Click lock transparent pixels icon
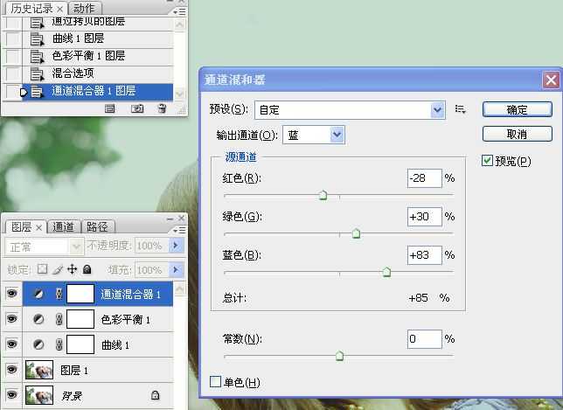Viewport: 563px width, 410px height. coord(42,269)
